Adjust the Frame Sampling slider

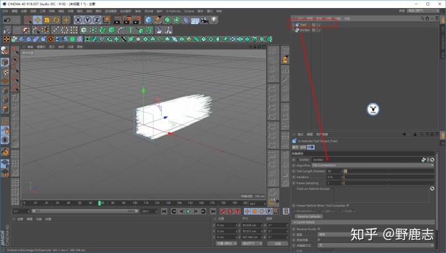[x=389, y=183]
